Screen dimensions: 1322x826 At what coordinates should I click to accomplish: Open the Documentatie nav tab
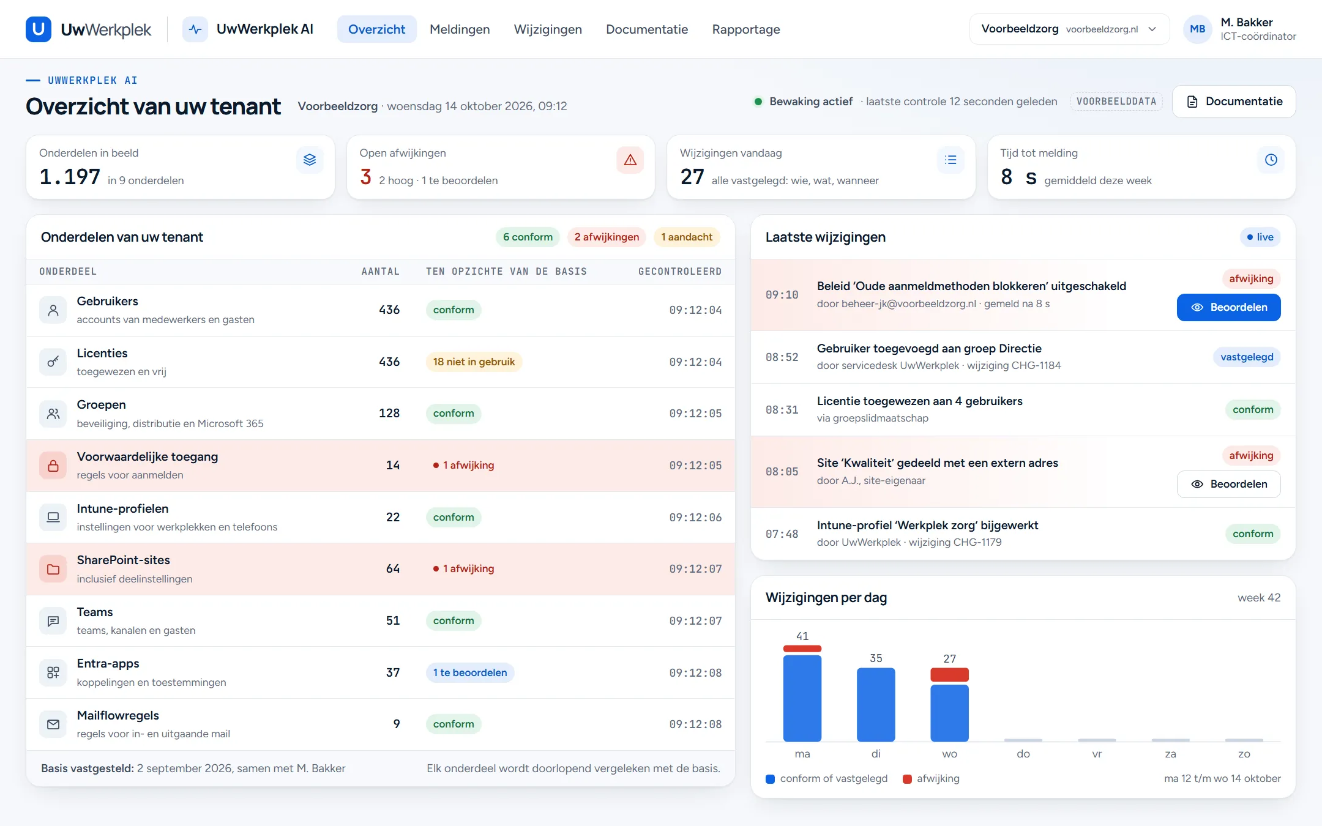pos(647,29)
